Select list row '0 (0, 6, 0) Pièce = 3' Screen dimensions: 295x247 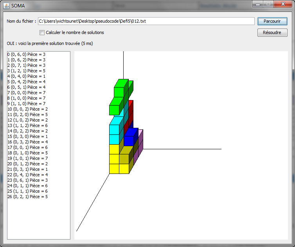coord(26,54)
